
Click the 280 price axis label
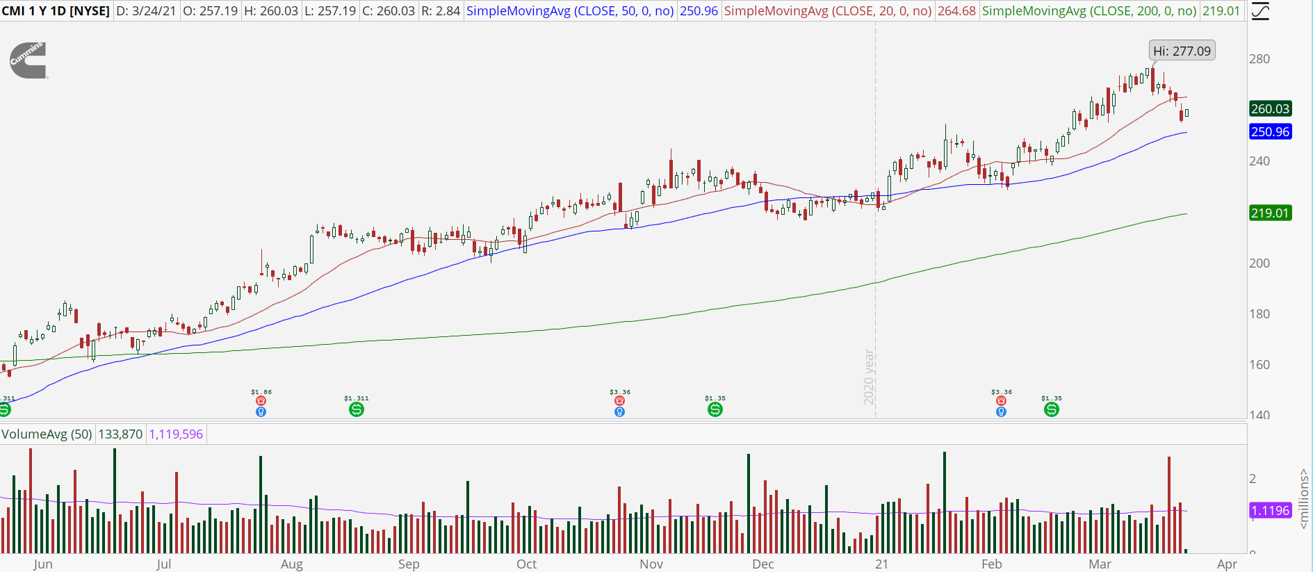1259,59
